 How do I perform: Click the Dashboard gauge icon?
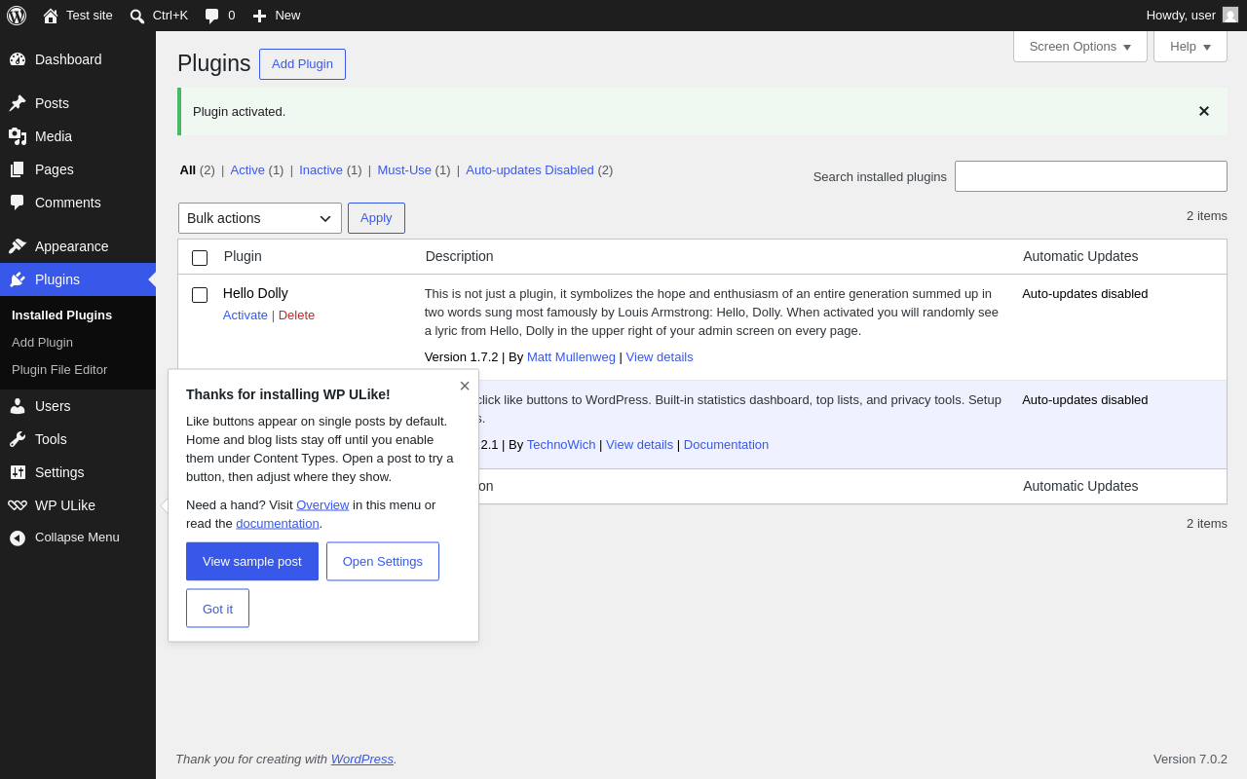coord(18,59)
